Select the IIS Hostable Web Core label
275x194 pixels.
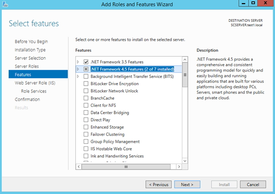coord(111,149)
